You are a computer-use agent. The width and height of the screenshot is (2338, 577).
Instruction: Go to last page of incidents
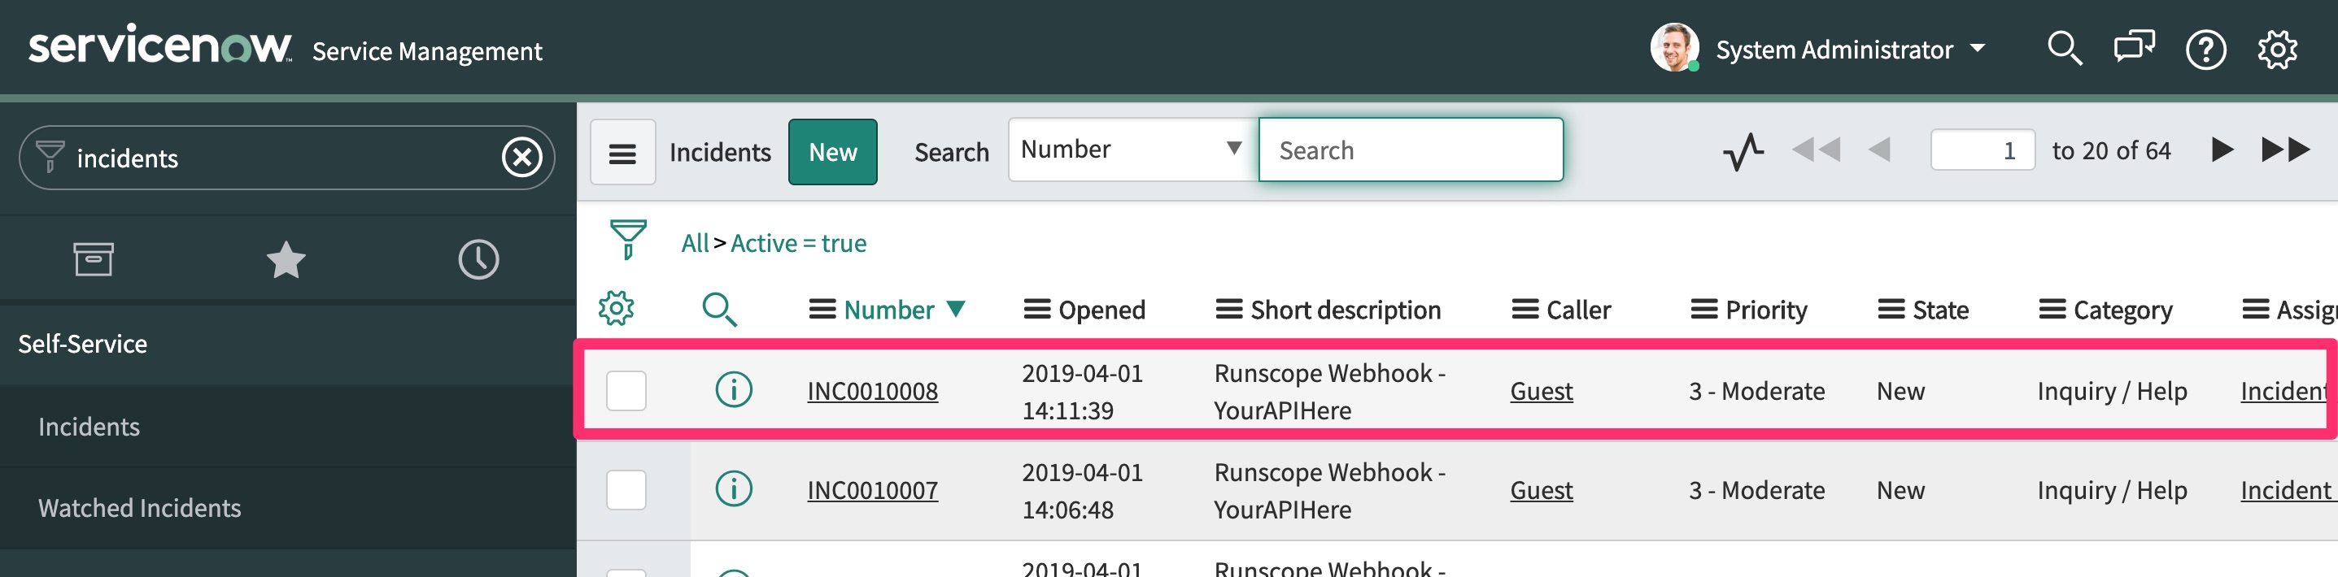click(x=2285, y=150)
